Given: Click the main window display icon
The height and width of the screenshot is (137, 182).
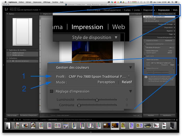Looking at the screenshot, I should tap(6, 120).
